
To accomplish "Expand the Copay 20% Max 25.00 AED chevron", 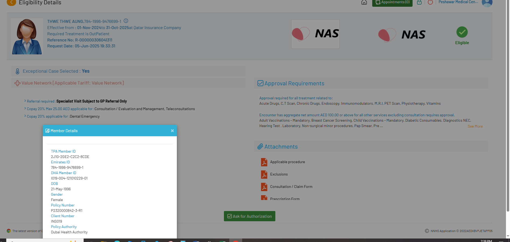I will pyautogui.click(x=25, y=108).
